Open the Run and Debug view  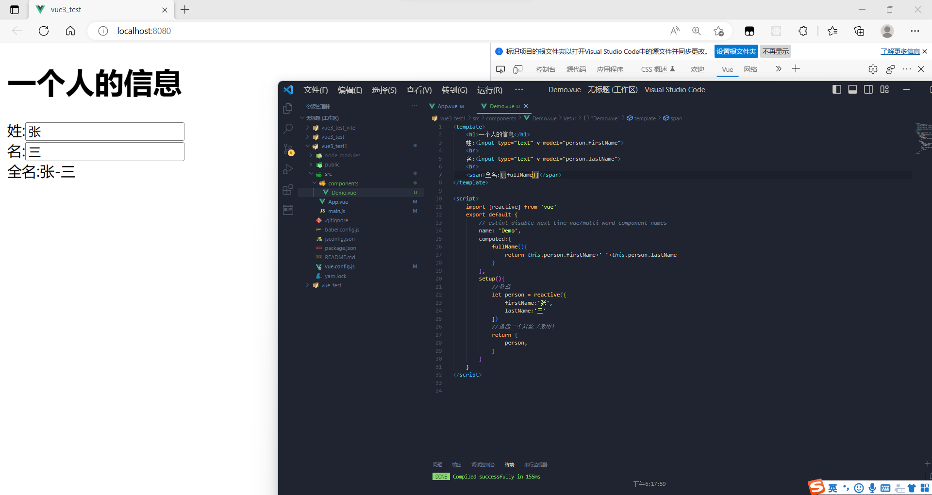288,168
